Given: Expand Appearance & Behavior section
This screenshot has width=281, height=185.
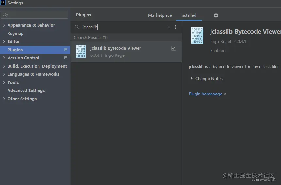Looking at the screenshot, I should [4, 25].
